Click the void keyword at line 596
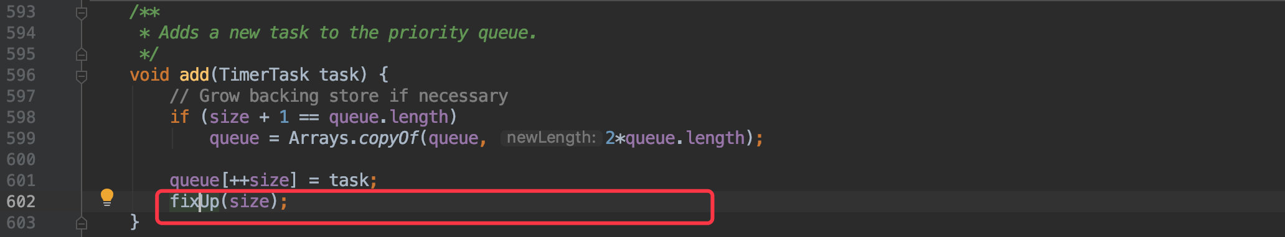Viewport: 1285px width, 237px height. [x=149, y=75]
